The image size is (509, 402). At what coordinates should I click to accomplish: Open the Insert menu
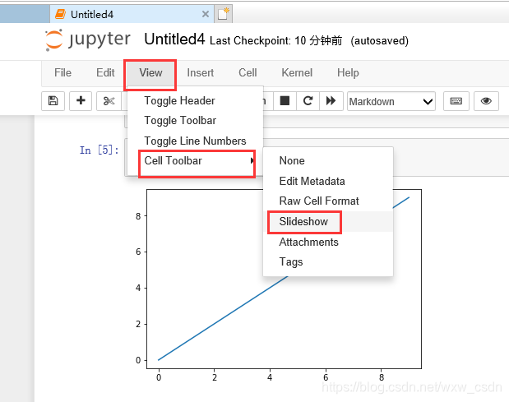coord(201,72)
